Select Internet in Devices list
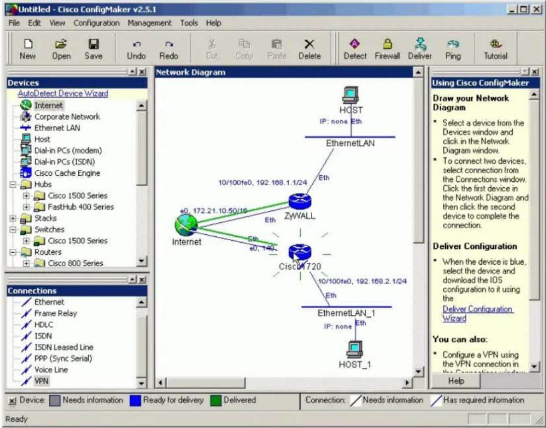 (48, 105)
